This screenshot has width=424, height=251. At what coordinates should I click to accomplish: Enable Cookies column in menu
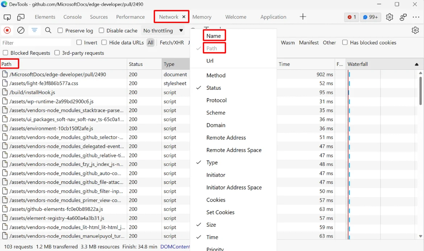click(x=216, y=200)
